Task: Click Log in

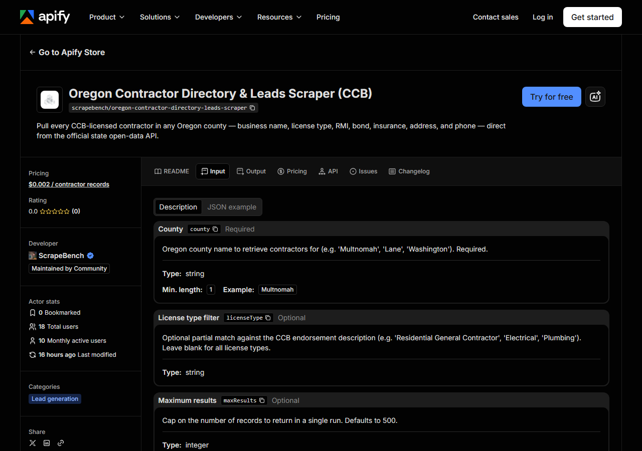Action: pos(543,17)
